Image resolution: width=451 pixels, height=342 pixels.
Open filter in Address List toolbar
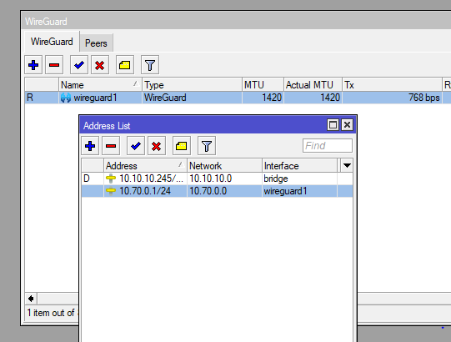pos(207,146)
